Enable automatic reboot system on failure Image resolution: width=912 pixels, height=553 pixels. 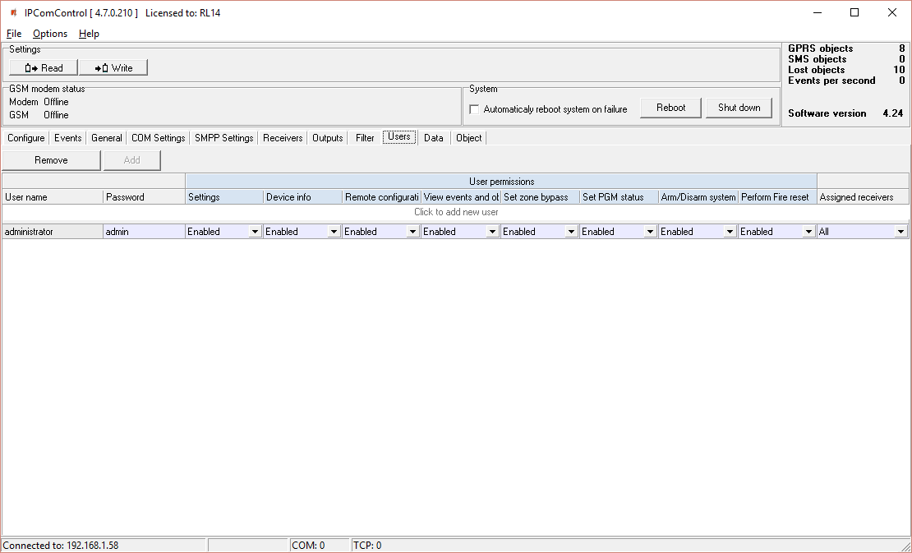474,109
